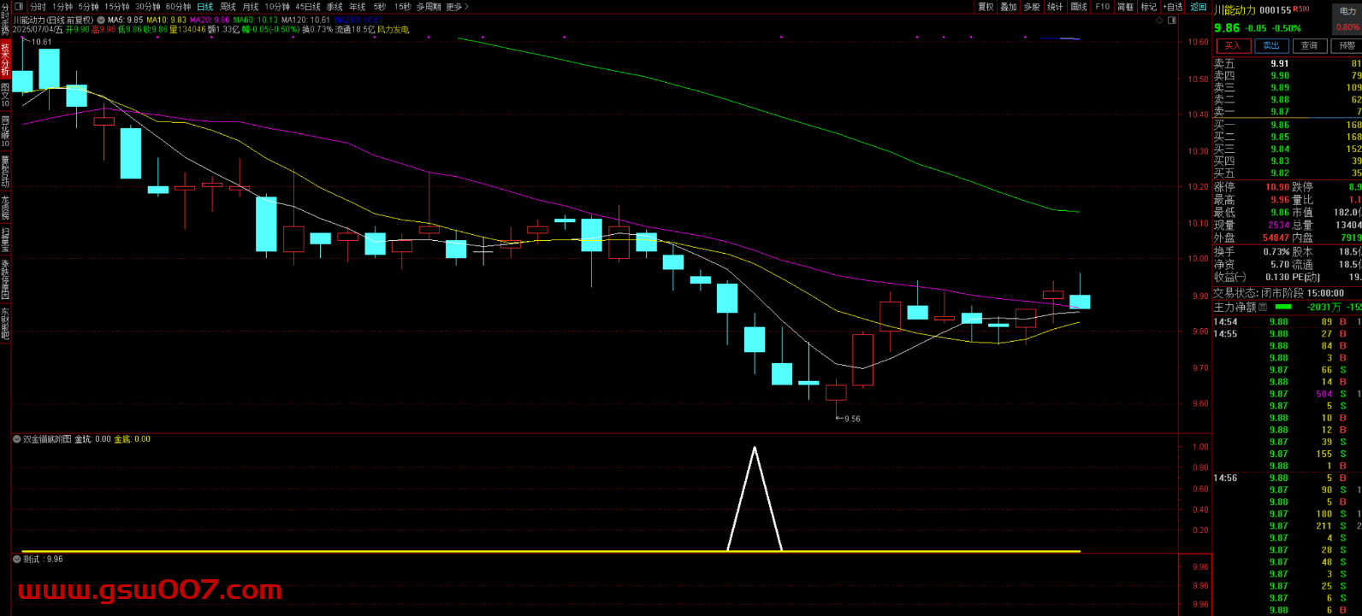Viewport: 1362px width, 616px height.
Task: Toggle 复权 price adjustment
Action: coord(986,7)
